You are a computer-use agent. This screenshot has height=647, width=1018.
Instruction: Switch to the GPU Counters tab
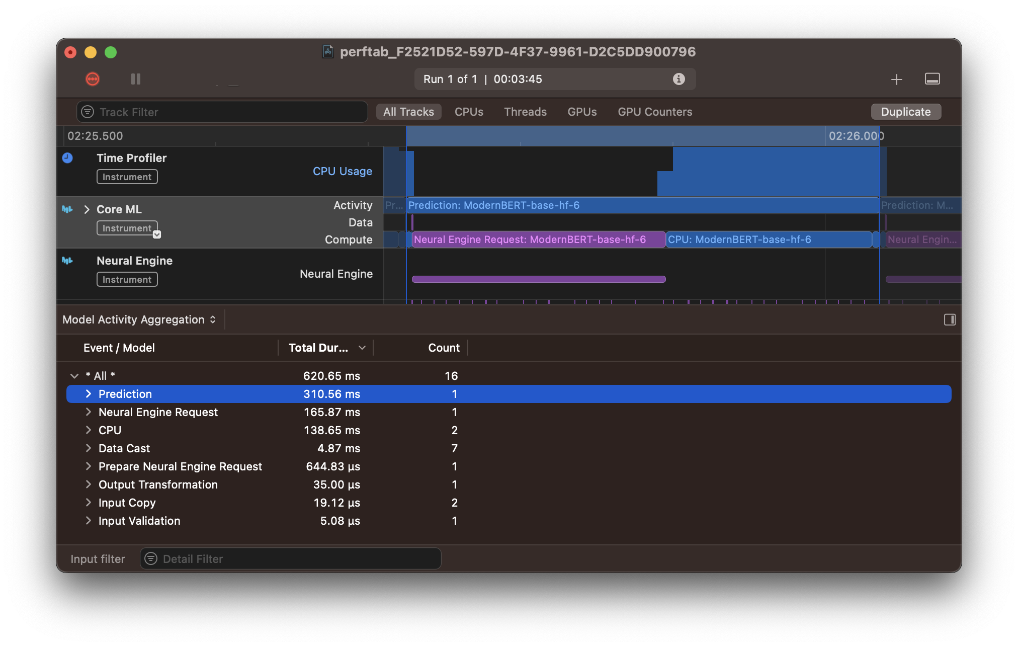click(655, 112)
